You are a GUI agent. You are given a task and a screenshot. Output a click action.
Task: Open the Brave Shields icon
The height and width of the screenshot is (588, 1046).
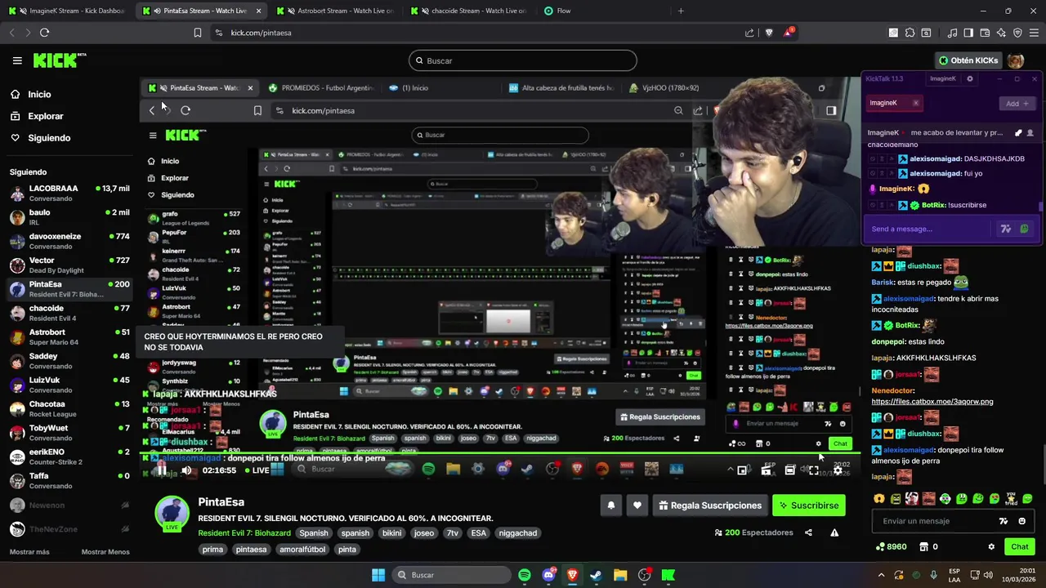pos(769,33)
